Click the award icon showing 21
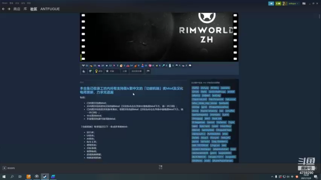 (x=85, y=66)
